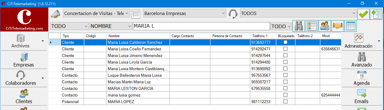Open the Archivos menu section
Image resolution: width=384 pixels, height=110 pixels.
click(23, 41)
